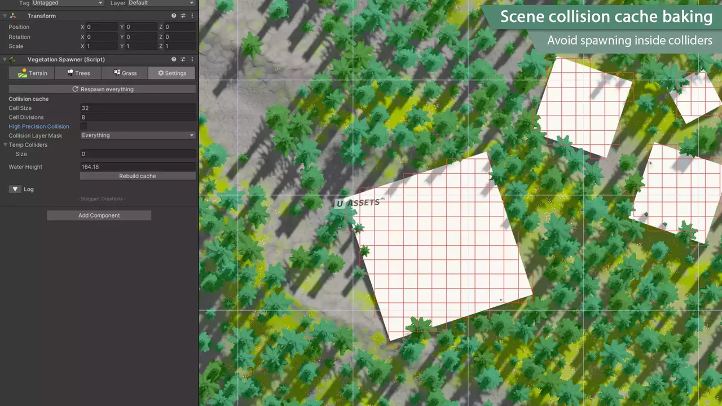
Task: Click the High Precision Collision label
Action: click(x=39, y=126)
